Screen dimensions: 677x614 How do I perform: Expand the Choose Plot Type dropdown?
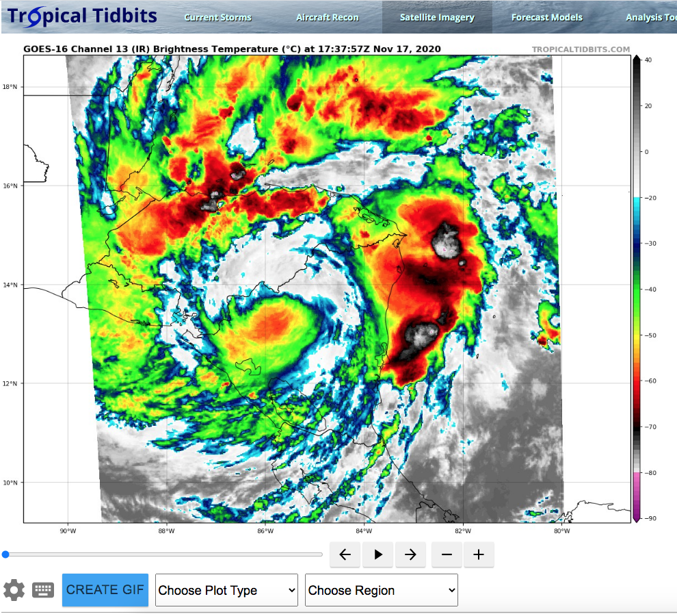tap(226, 590)
